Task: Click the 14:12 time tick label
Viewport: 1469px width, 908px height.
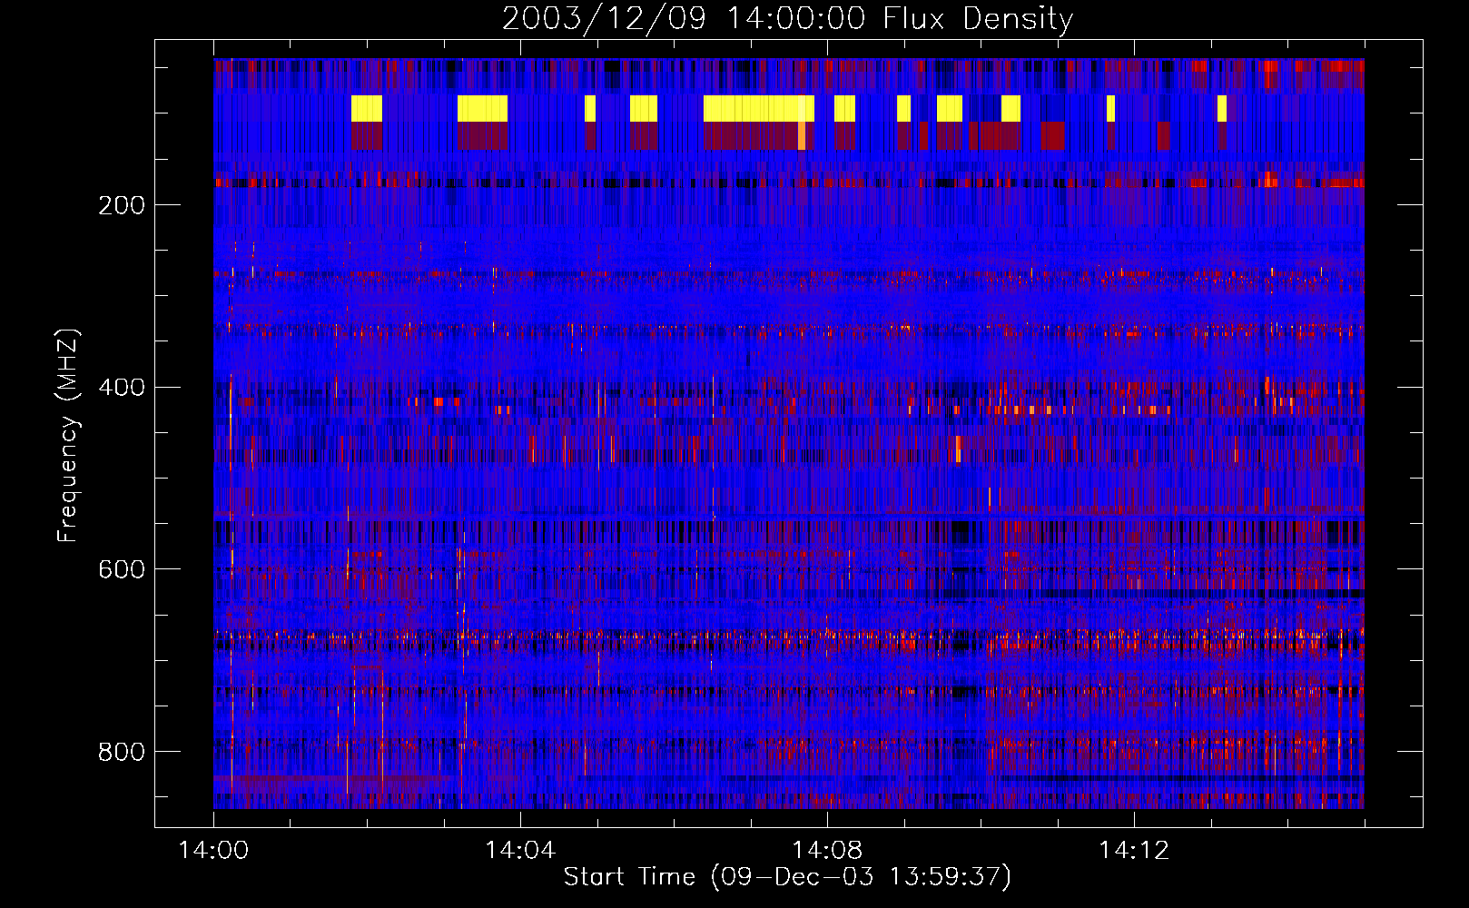Action: pos(1134,851)
